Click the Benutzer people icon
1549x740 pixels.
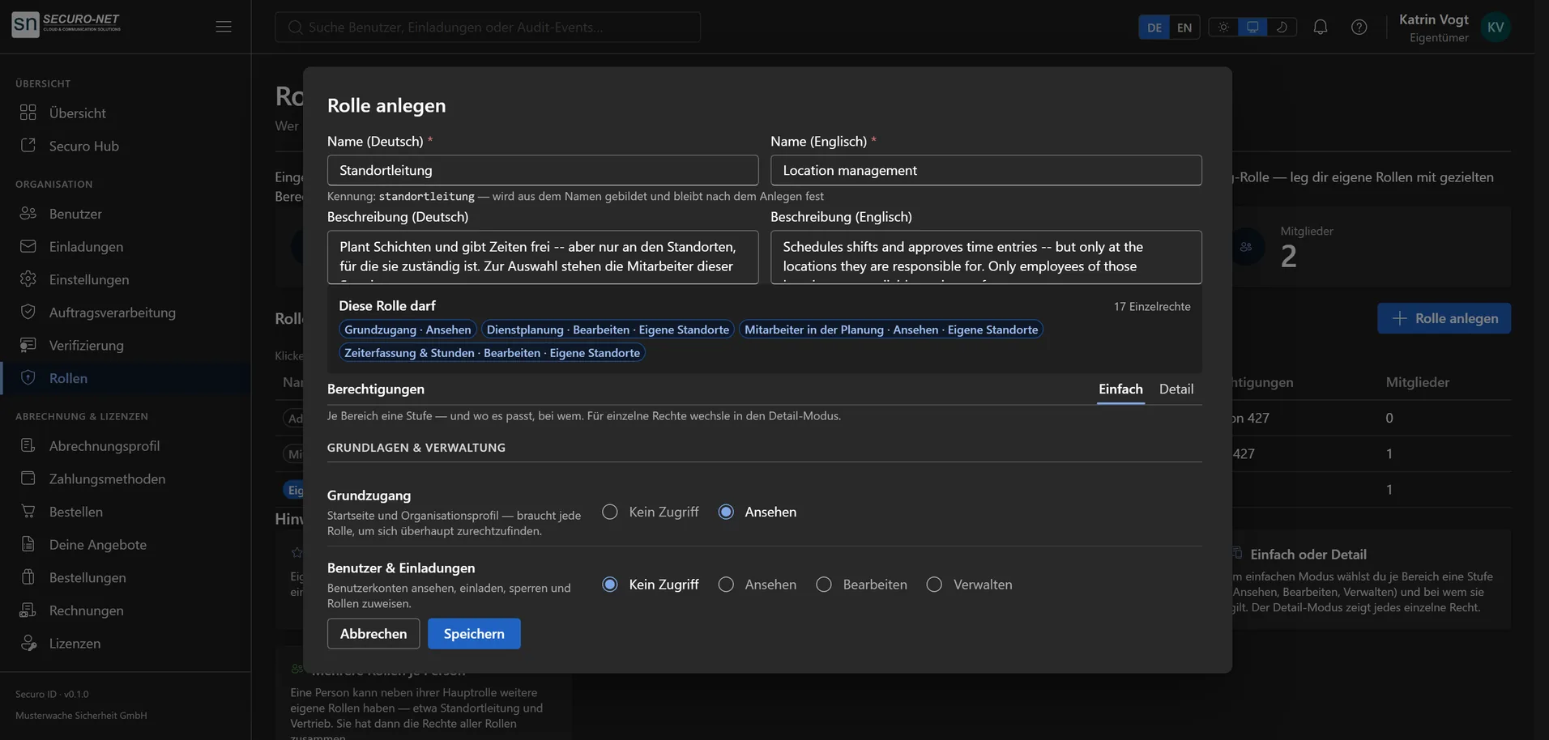click(x=28, y=213)
